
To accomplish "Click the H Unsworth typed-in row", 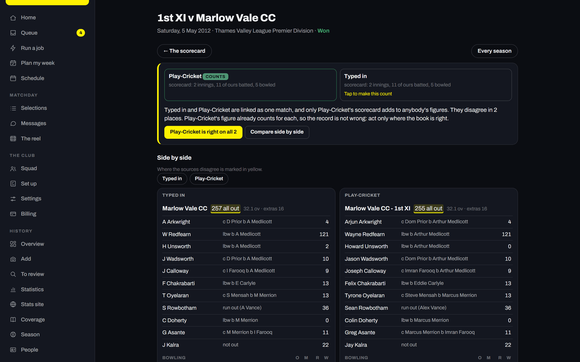I will click(246, 246).
